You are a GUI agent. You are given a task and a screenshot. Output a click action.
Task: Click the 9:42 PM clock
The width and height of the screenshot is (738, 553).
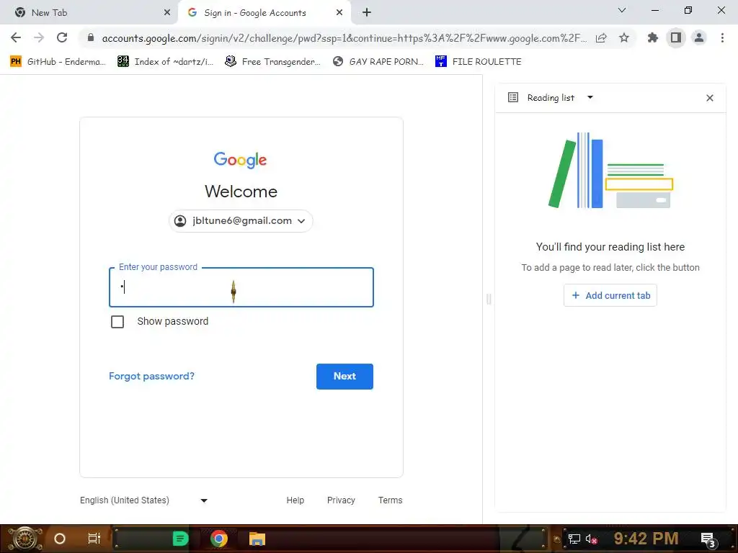click(x=646, y=538)
